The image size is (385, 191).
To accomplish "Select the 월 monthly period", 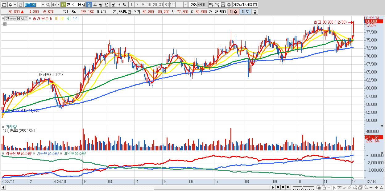I will [101, 5].
